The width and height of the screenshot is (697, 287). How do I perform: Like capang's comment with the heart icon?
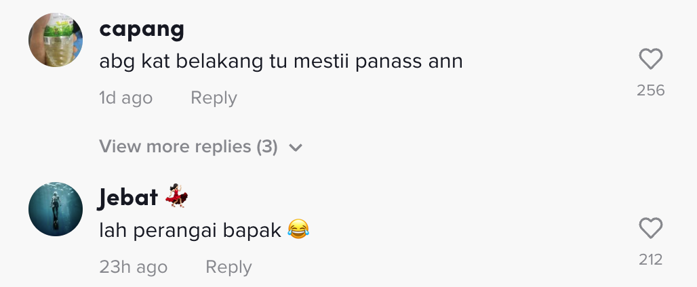click(x=651, y=60)
